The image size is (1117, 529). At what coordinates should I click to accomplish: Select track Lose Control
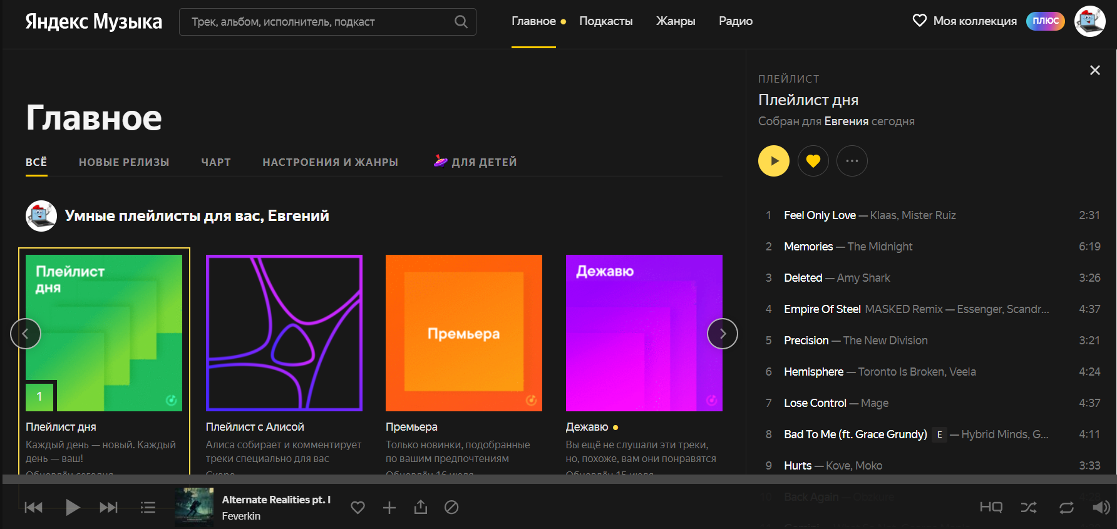click(x=815, y=403)
